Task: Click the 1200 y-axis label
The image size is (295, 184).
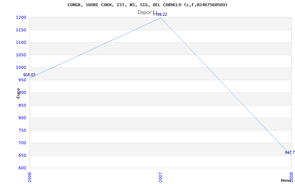Action: coord(21,17)
